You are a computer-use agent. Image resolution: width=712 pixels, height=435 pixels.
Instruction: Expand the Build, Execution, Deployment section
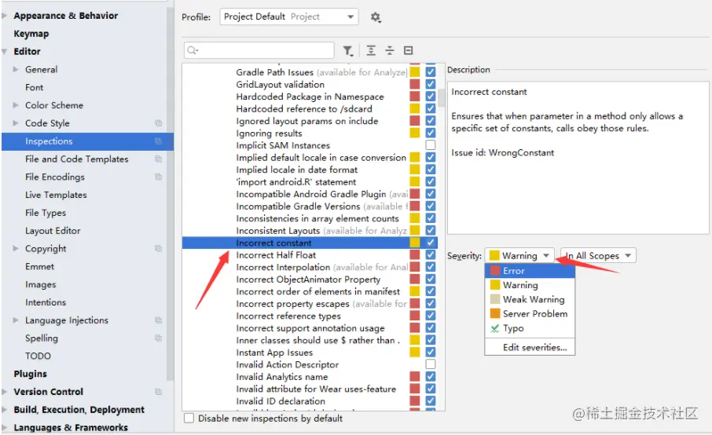[x=5, y=410]
